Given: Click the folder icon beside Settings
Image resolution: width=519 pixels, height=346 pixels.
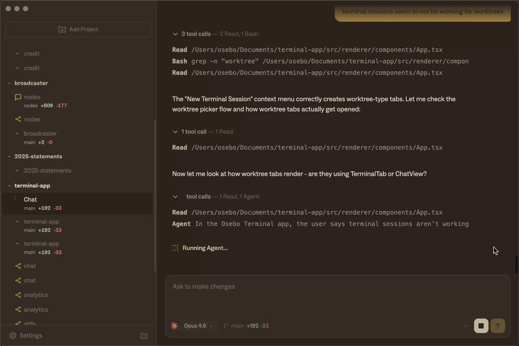Looking at the screenshot, I should (144, 336).
